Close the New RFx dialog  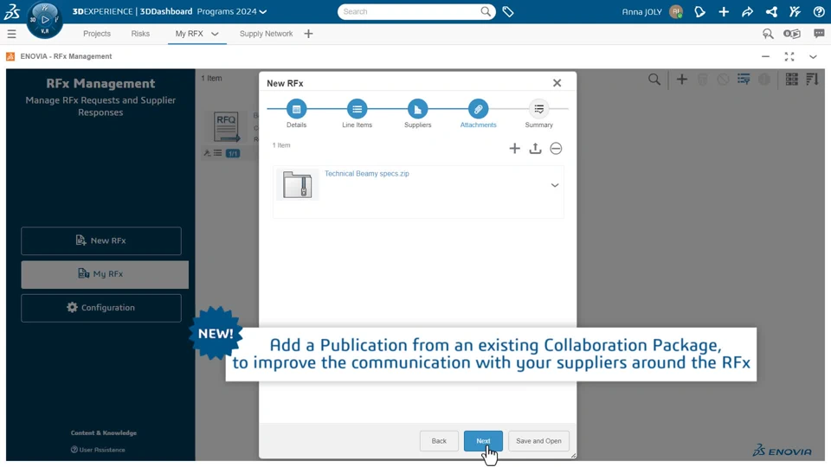coord(557,83)
